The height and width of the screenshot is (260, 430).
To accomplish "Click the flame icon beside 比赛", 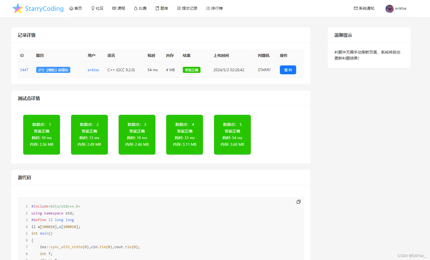I will 136,8.
